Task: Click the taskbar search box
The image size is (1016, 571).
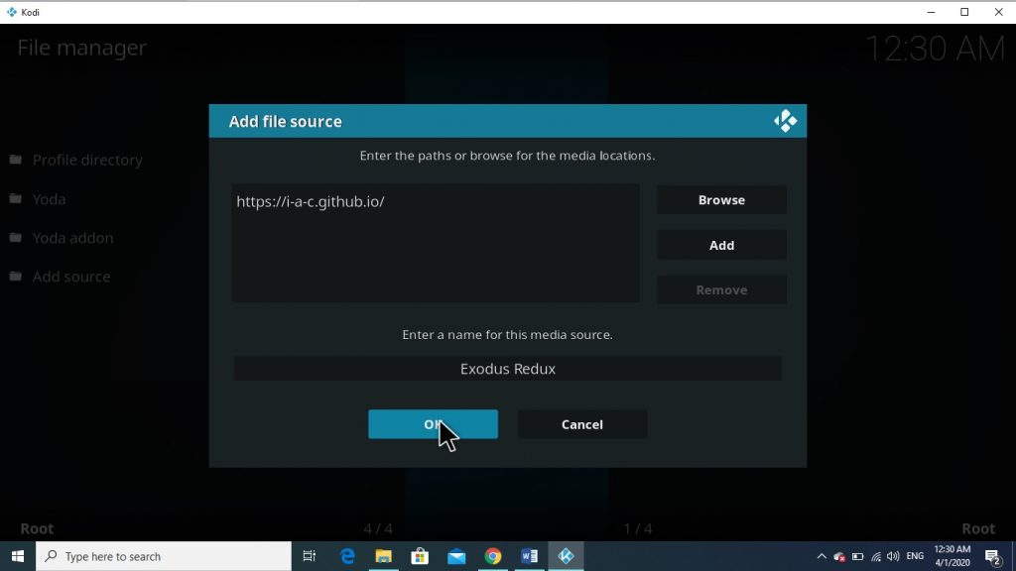Action: (x=164, y=556)
